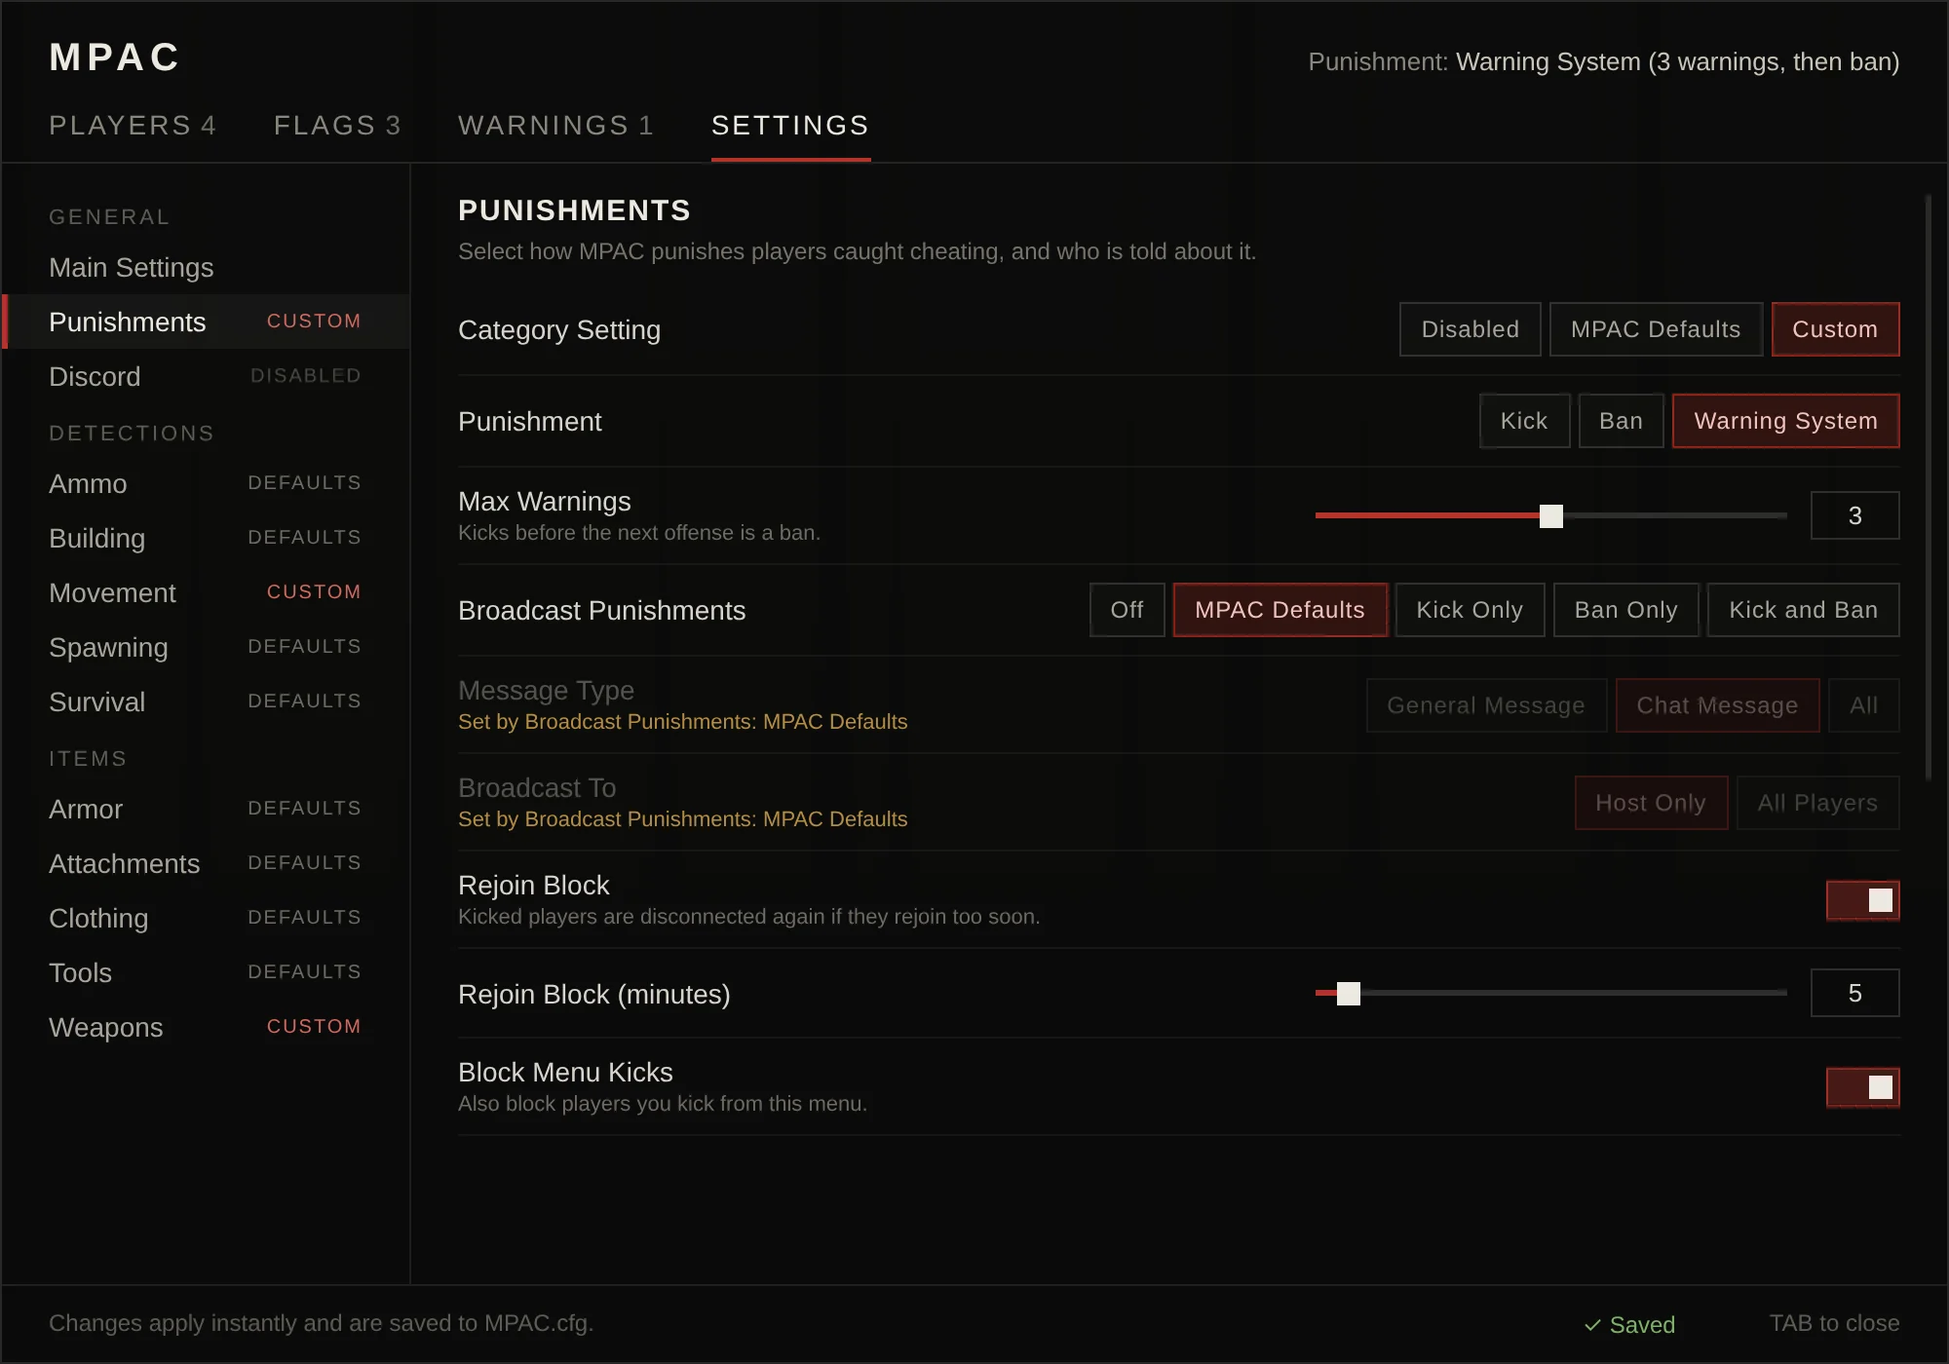Select Chat Message type
This screenshot has height=1364, width=1949.
(1717, 705)
